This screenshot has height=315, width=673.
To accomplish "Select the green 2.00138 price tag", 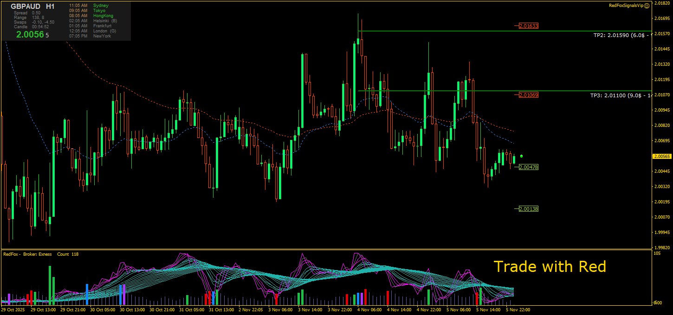I will coord(529,209).
